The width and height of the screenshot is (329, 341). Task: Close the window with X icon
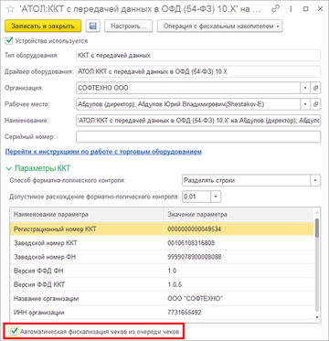320,9
